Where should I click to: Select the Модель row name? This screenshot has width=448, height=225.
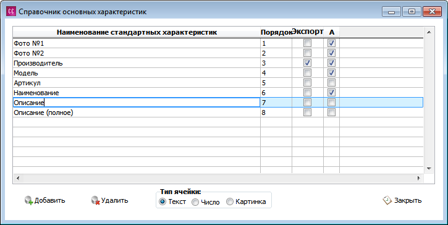137,73
